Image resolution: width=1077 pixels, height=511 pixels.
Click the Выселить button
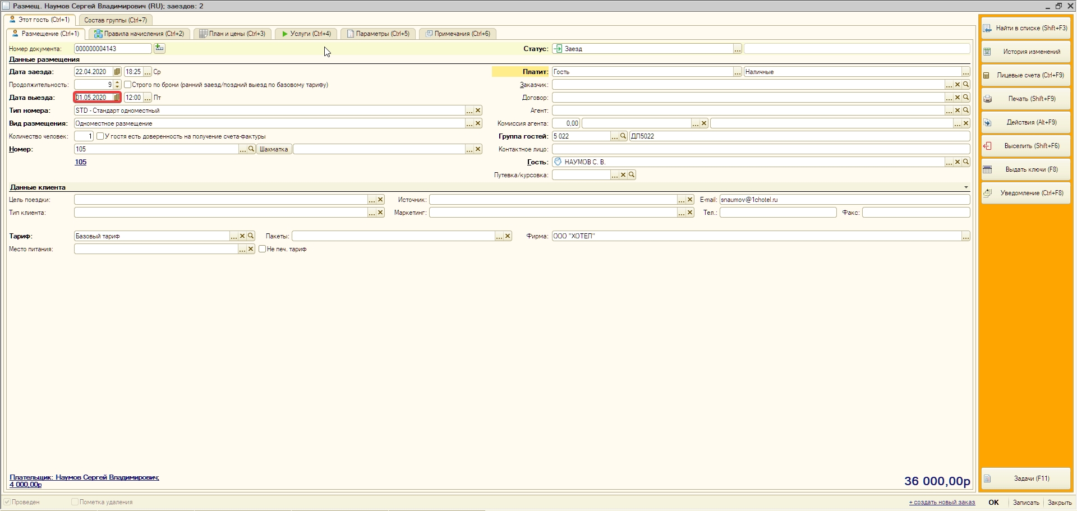[x=1025, y=146]
